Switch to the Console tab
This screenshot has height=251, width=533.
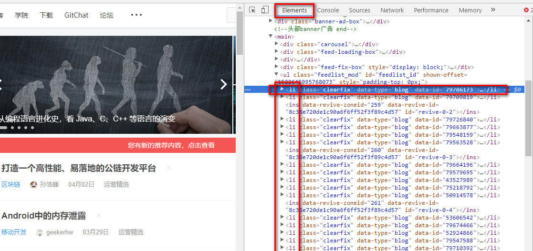click(x=328, y=10)
